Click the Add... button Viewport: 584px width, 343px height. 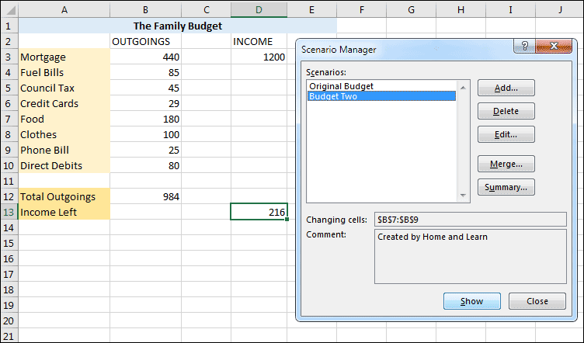click(x=506, y=88)
